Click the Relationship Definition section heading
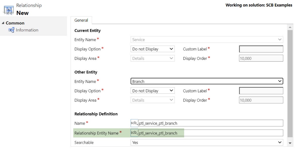 click(x=96, y=114)
